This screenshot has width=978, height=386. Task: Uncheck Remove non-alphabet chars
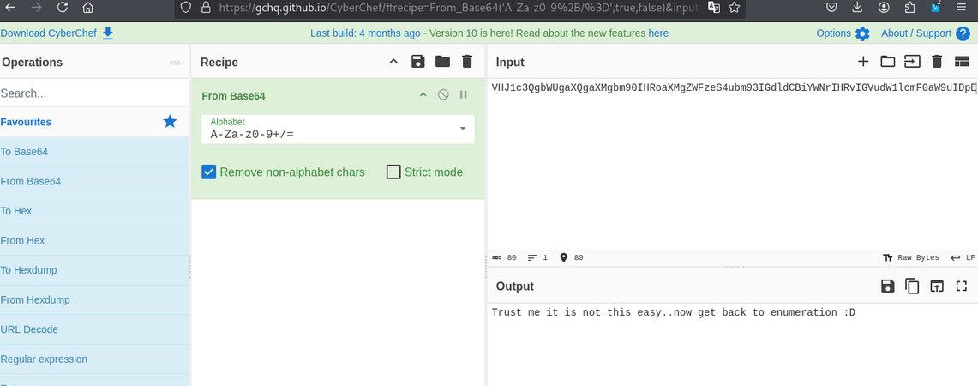coord(209,172)
